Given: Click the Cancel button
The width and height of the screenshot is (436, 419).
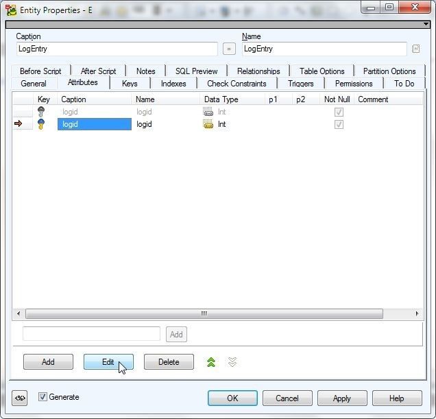Looking at the screenshot, I should click(x=287, y=398).
